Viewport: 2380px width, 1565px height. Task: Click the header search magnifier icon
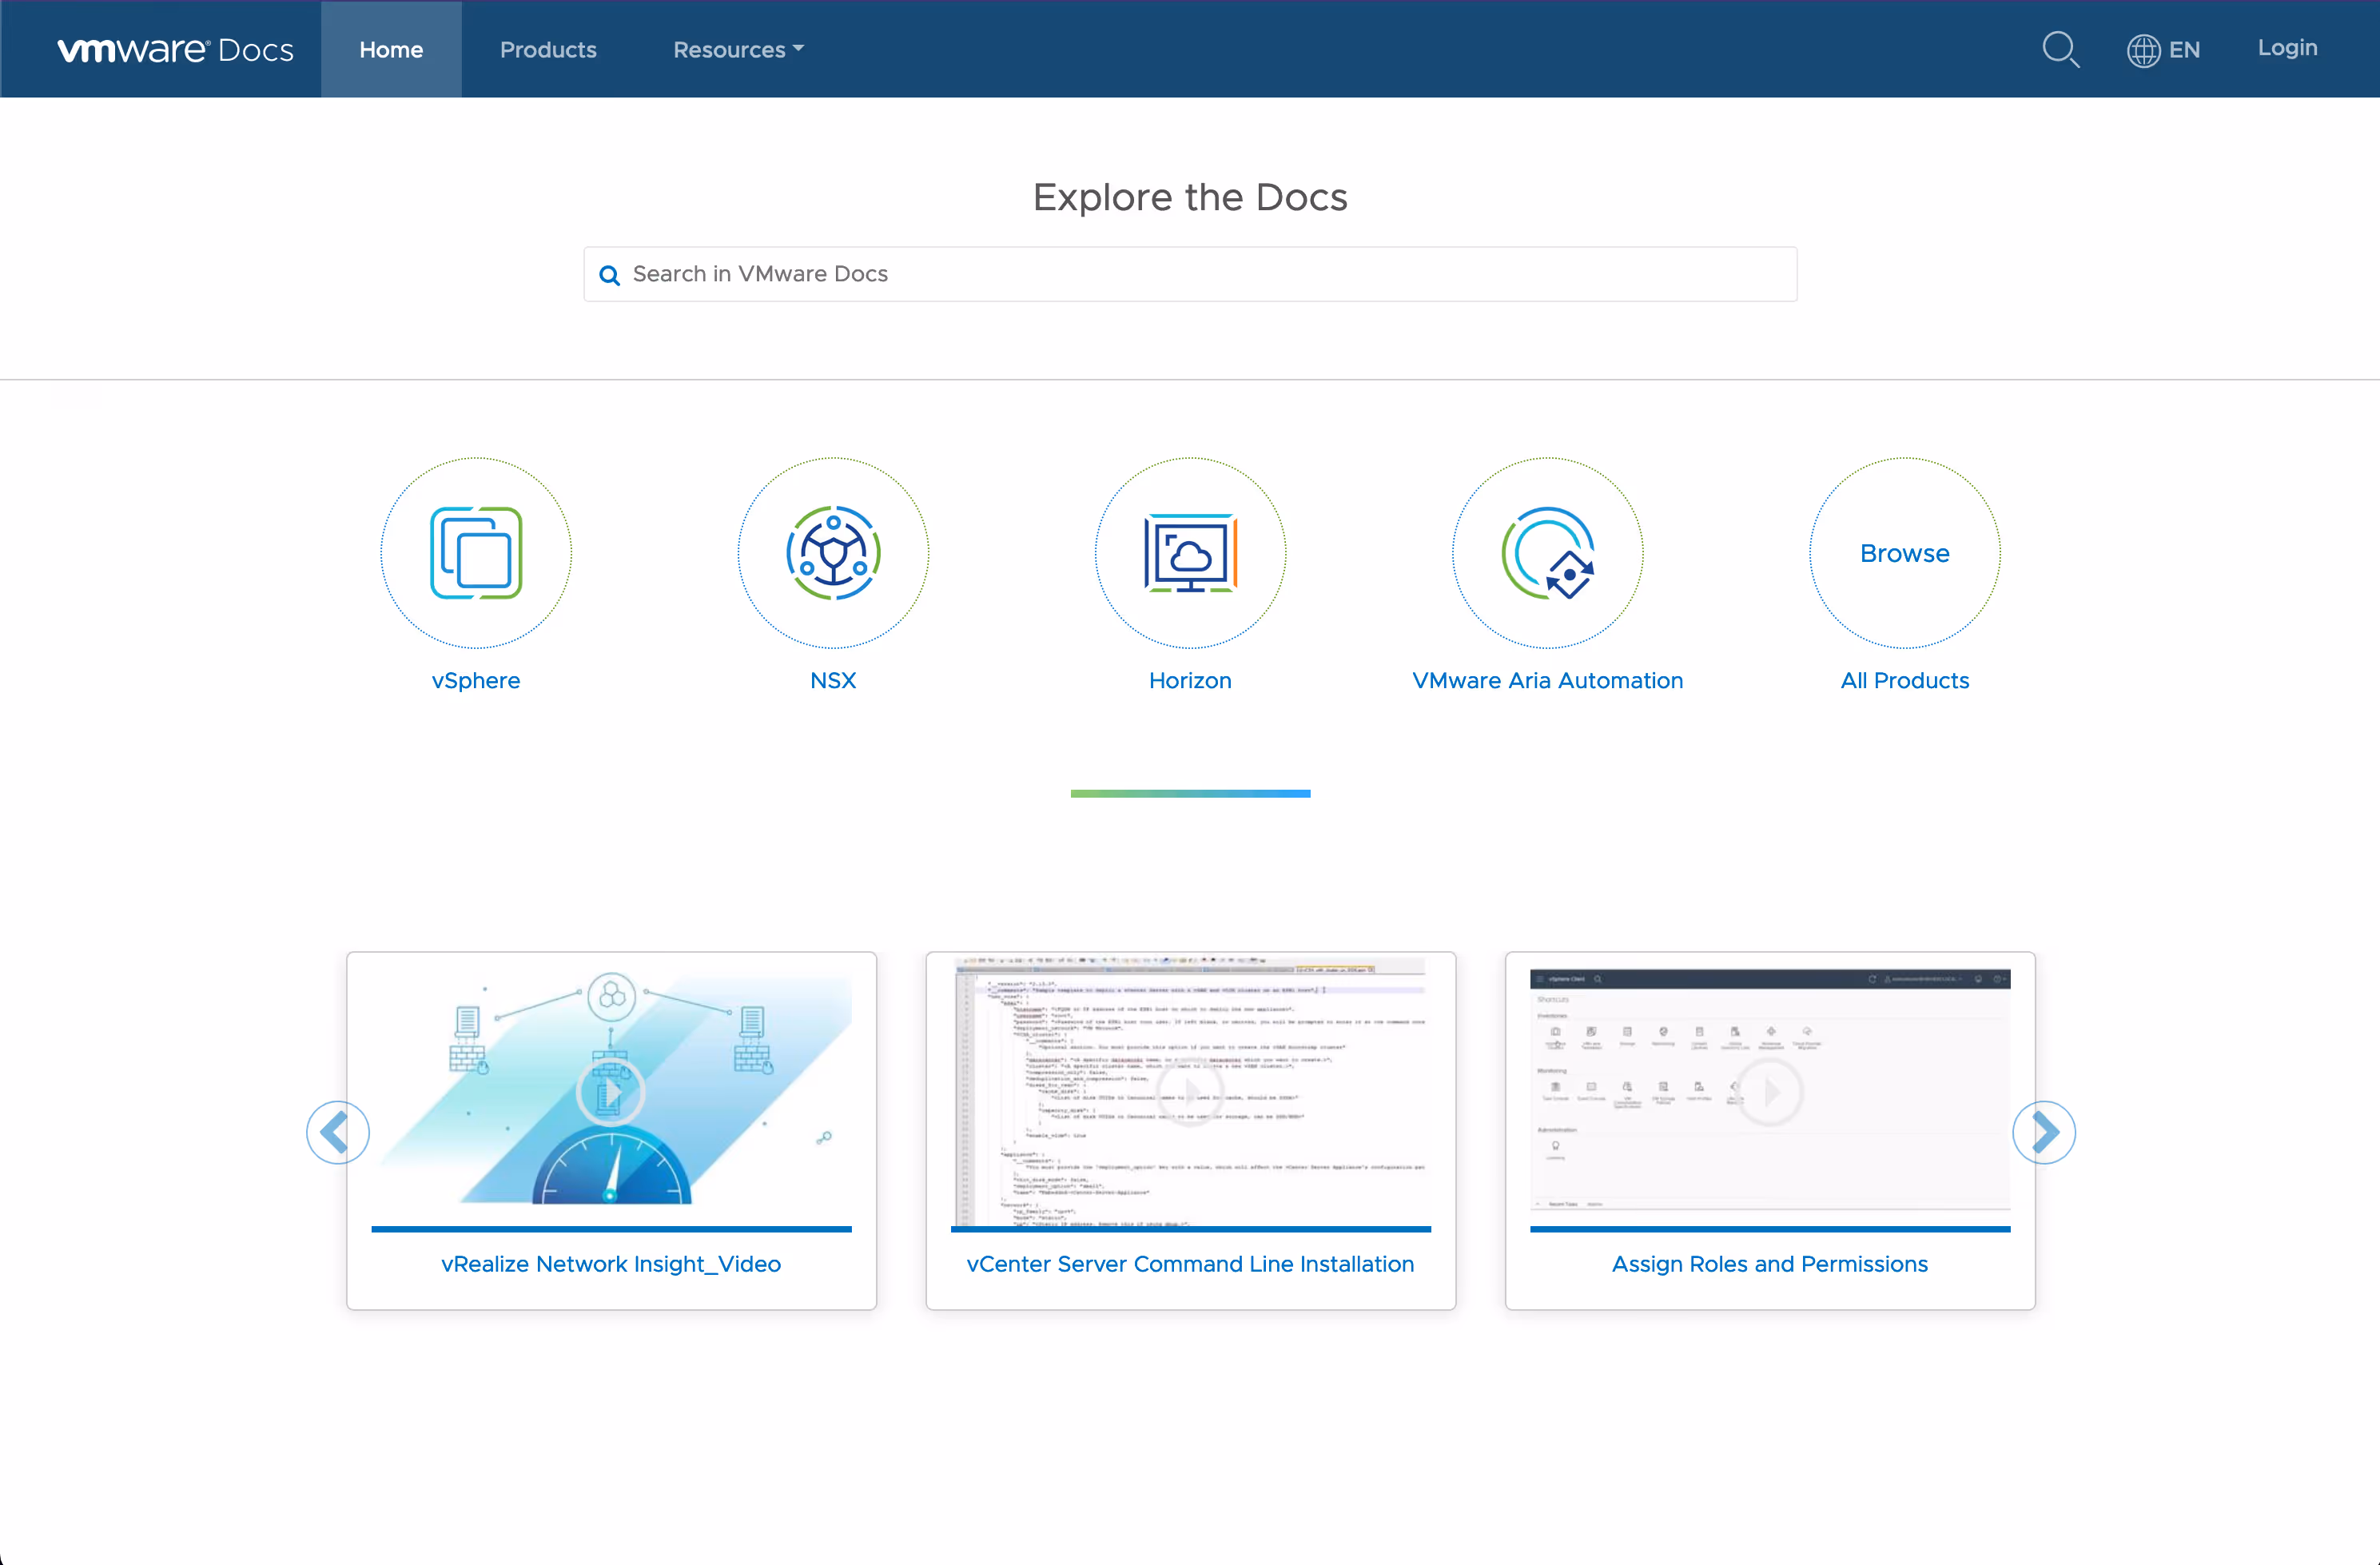pos(2060,49)
